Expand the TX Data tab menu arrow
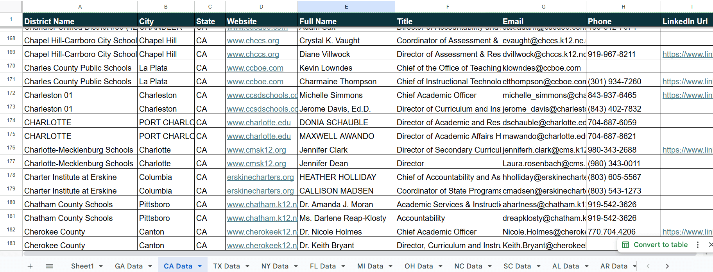This screenshot has width=713, height=272. point(247,266)
